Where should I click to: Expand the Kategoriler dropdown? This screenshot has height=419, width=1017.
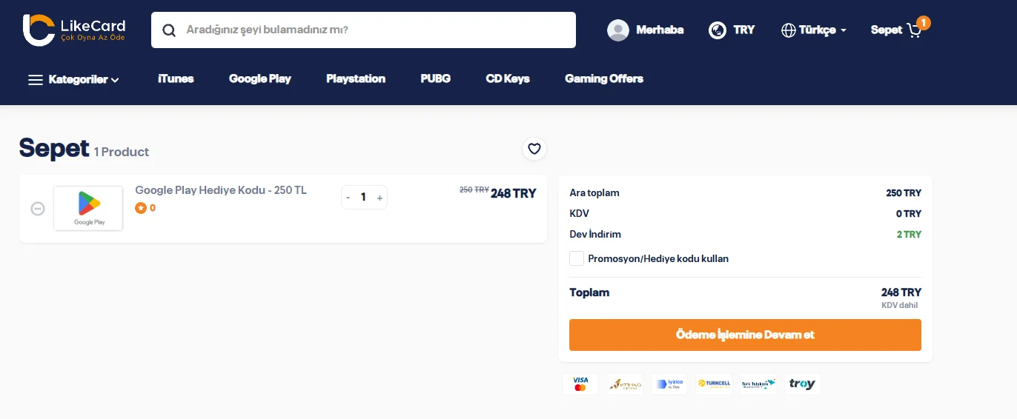(84, 79)
